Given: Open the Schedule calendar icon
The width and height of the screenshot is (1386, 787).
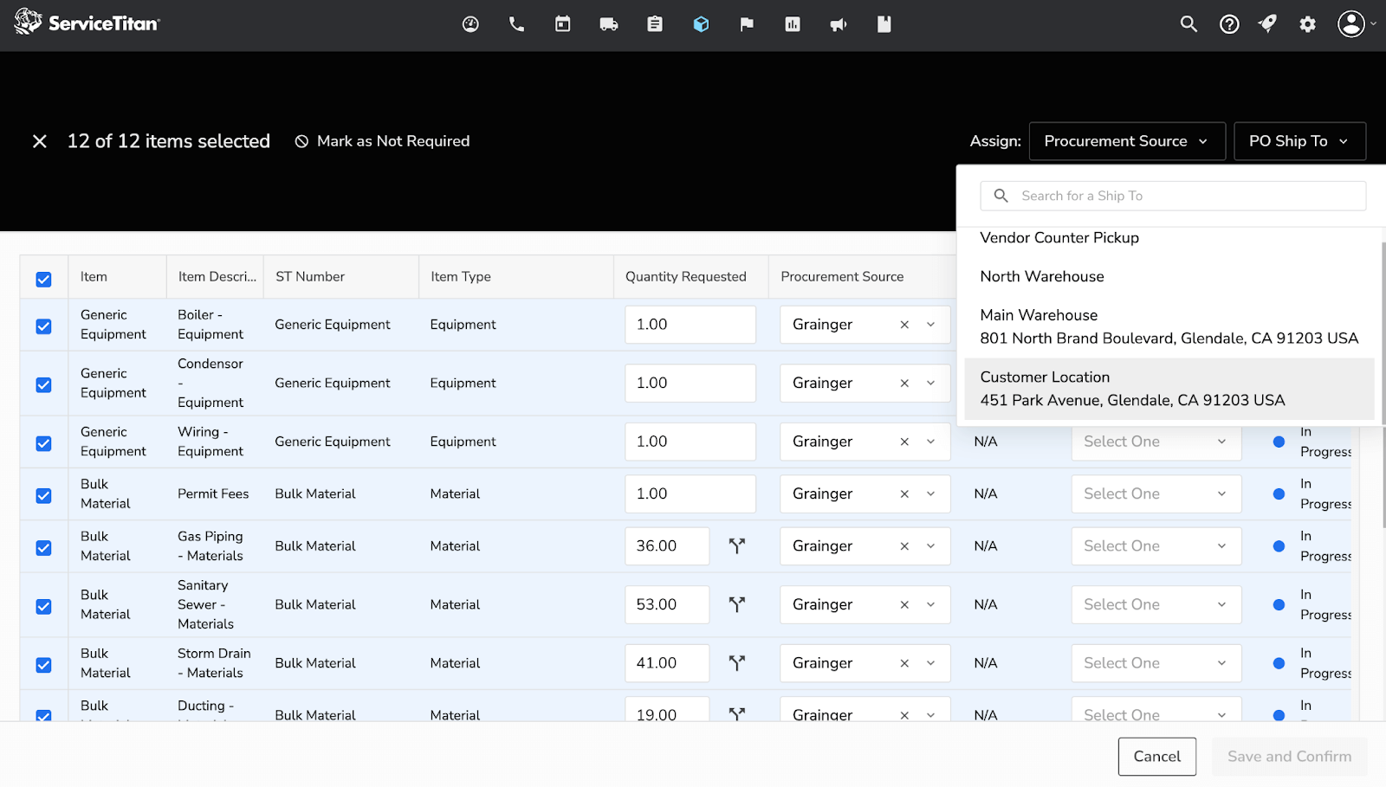Looking at the screenshot, I should [562, 24].
